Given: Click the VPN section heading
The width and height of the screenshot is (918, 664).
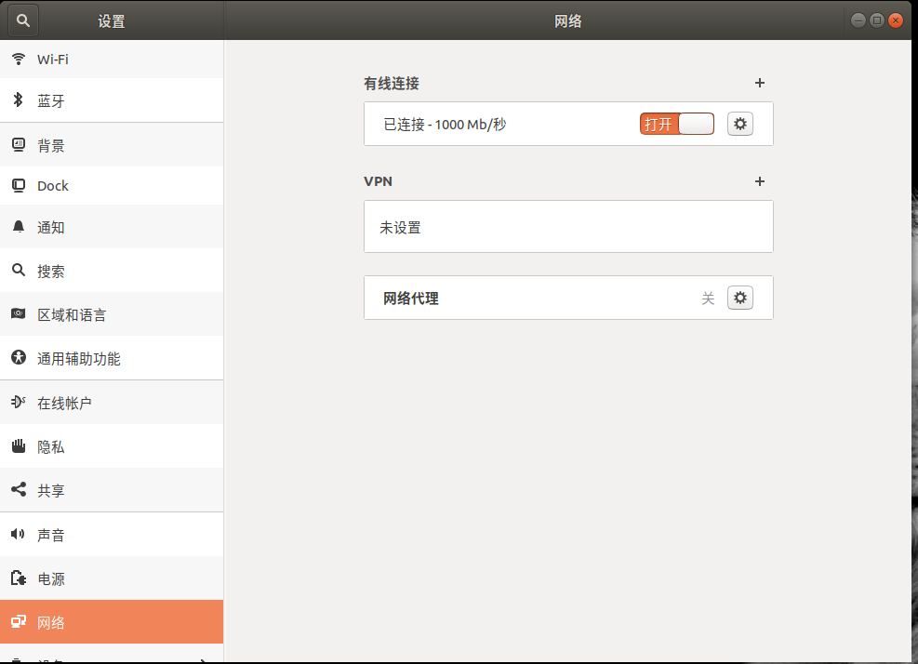Looking at the screenshot, I should point(379,181).
